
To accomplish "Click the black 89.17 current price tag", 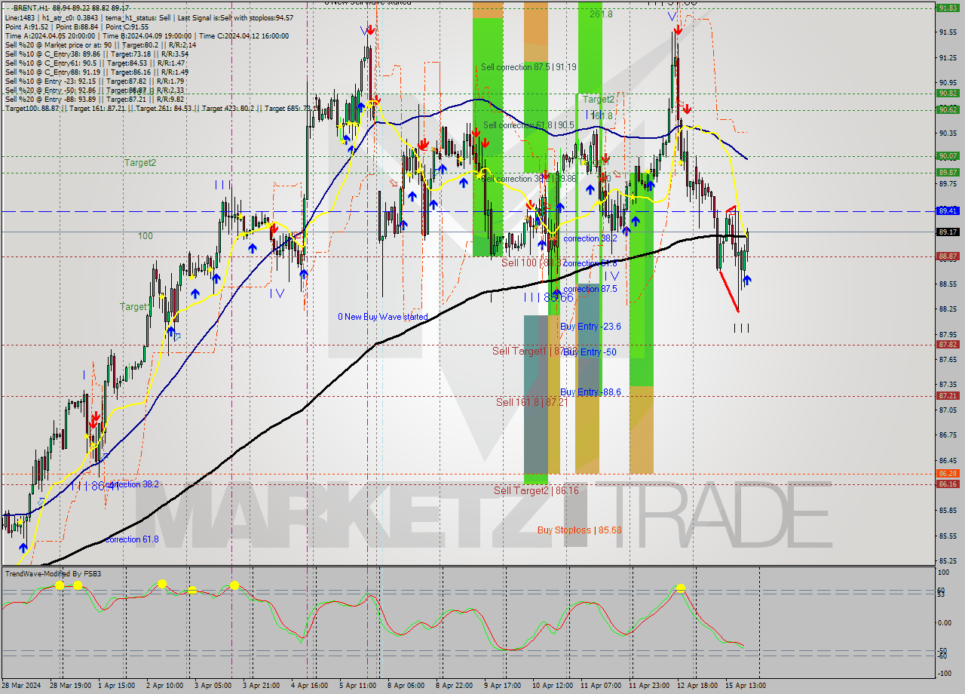I will (947, 232).
